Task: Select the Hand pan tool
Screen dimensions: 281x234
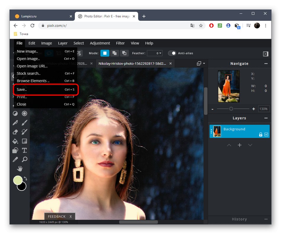Action: 20,169
